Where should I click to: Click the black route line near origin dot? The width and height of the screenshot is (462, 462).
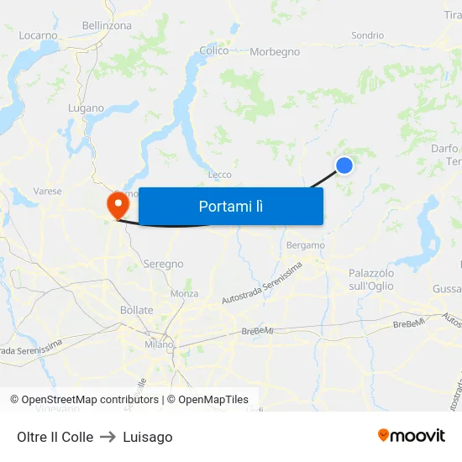coord(324,180)
